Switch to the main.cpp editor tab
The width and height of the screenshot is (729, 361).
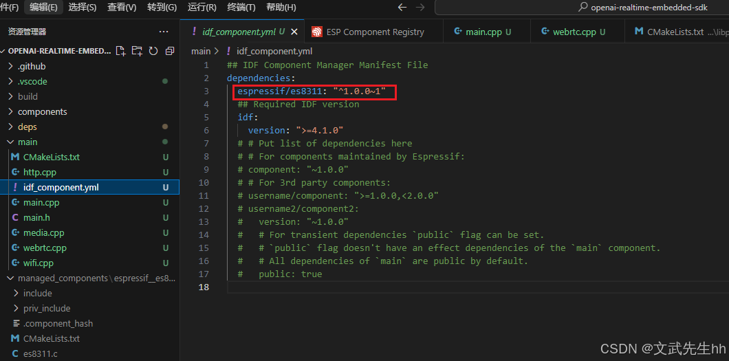point(486,32)
